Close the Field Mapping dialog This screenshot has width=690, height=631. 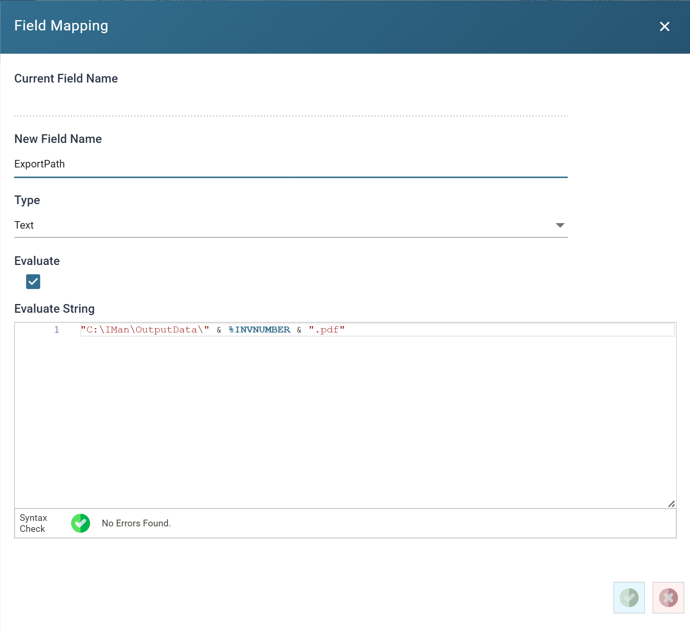click(665, 26)
